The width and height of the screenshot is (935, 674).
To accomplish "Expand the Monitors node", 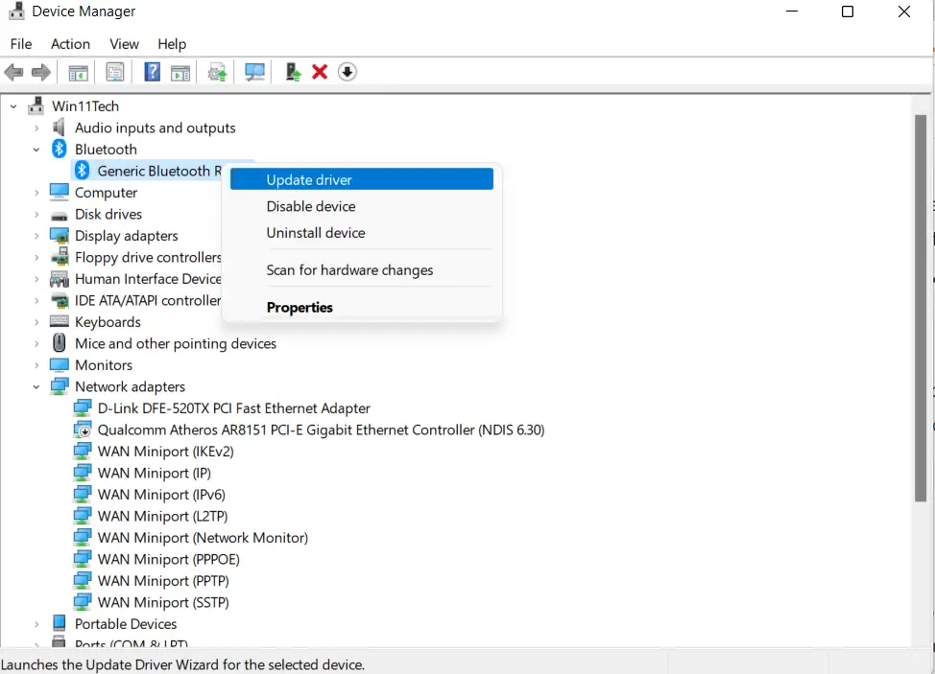I will (36, 365).
